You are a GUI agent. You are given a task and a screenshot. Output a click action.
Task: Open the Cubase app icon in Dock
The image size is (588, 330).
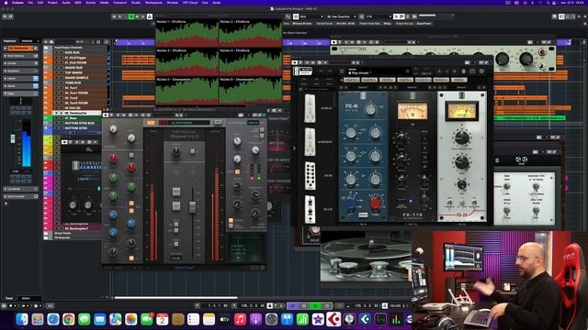click(334, 319)
